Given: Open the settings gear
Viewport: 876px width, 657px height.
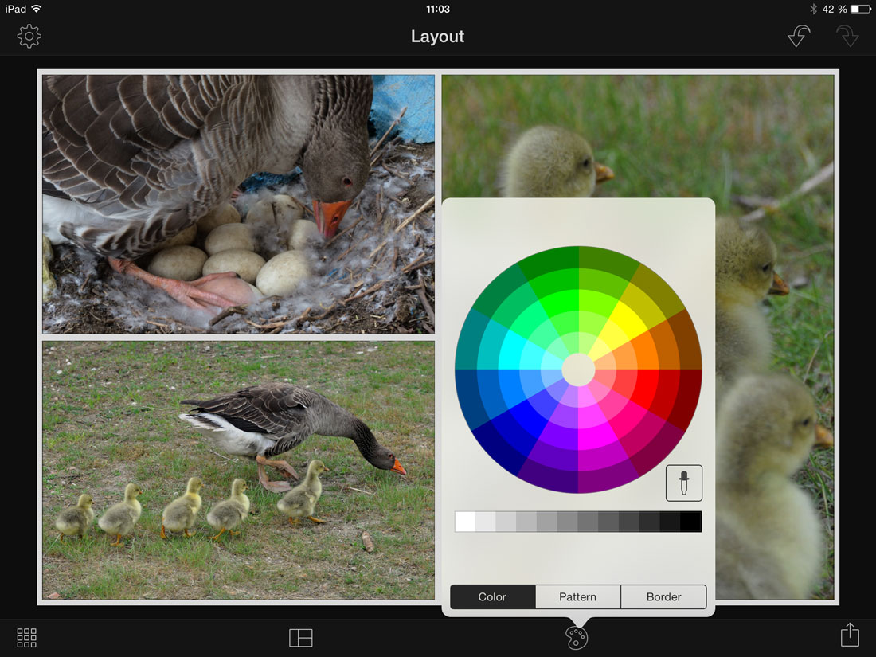Looking at the screenshot, I should (29, 37).
